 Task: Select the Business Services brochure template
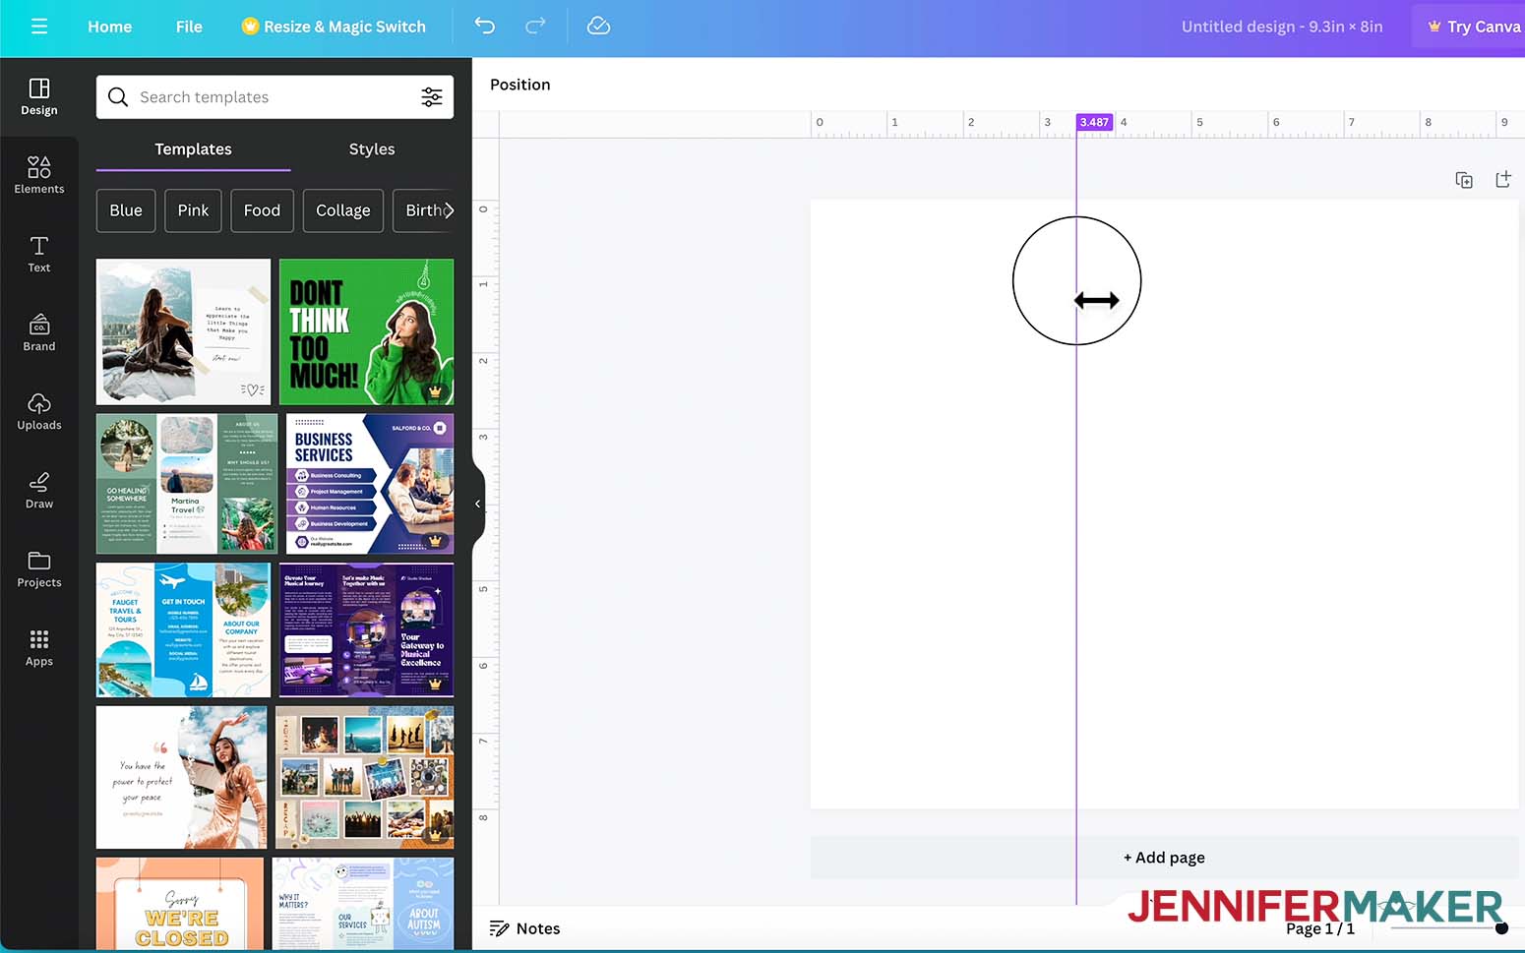click(370, 484)
